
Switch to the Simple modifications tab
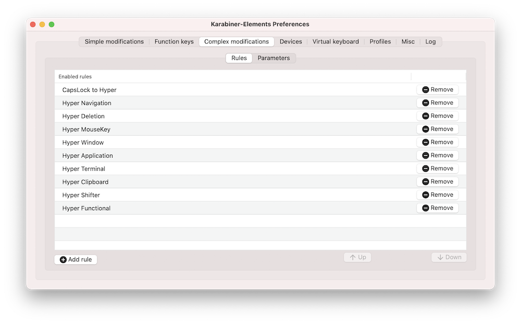pyautogui.click(x=114, y=42)
